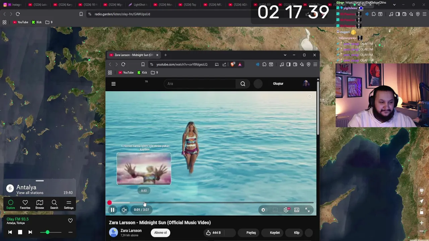Screen dimensions: 429x241
Task: Toggle Radio Garden map lock icon
Action: coord(422,212)
